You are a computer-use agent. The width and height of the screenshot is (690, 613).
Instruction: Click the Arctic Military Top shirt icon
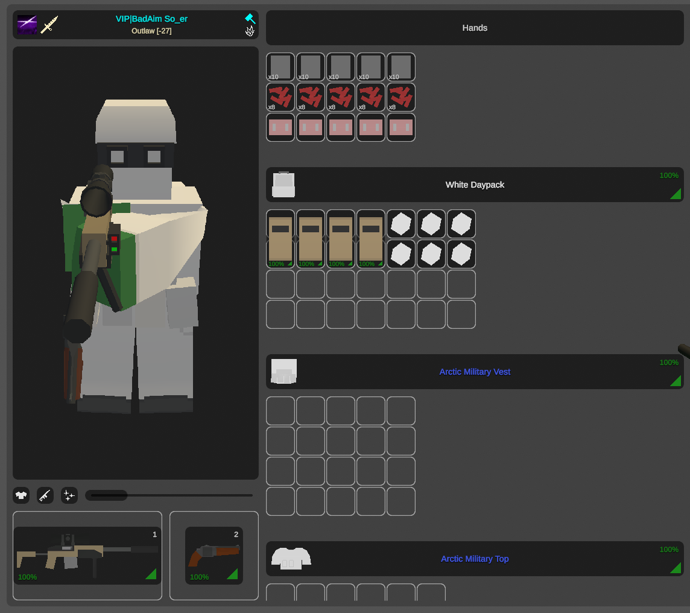coord(291,559)
